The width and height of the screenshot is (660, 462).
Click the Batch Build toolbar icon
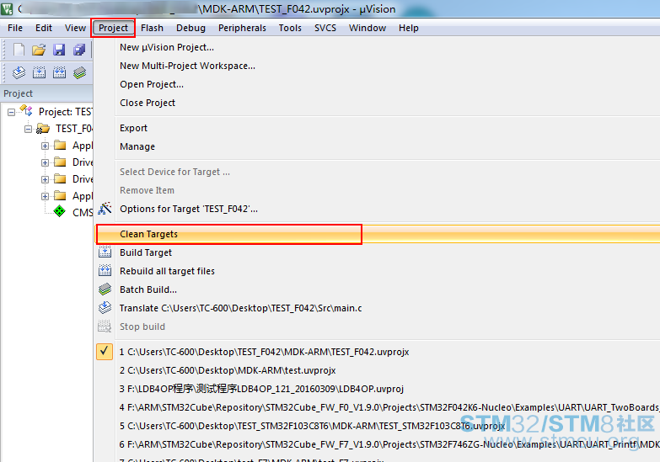coord(79,72)
